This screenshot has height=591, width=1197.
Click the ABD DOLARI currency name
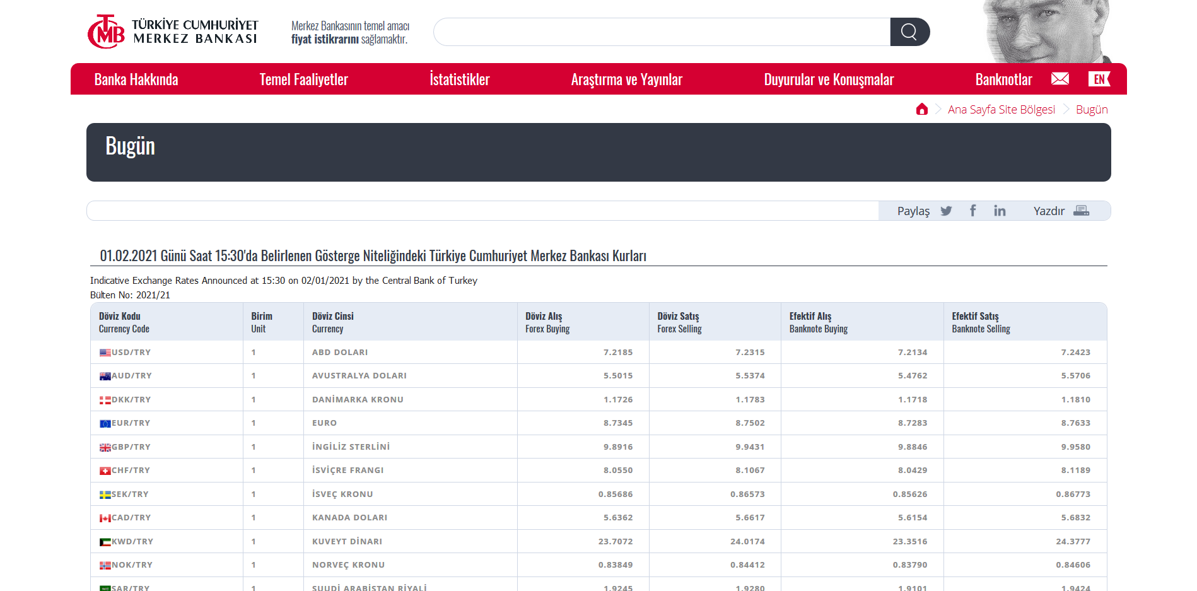click(x=340, y=353)
